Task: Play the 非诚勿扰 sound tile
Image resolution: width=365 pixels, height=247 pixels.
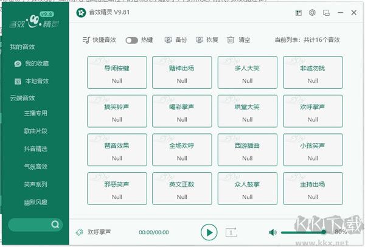Action: point(313,72)
